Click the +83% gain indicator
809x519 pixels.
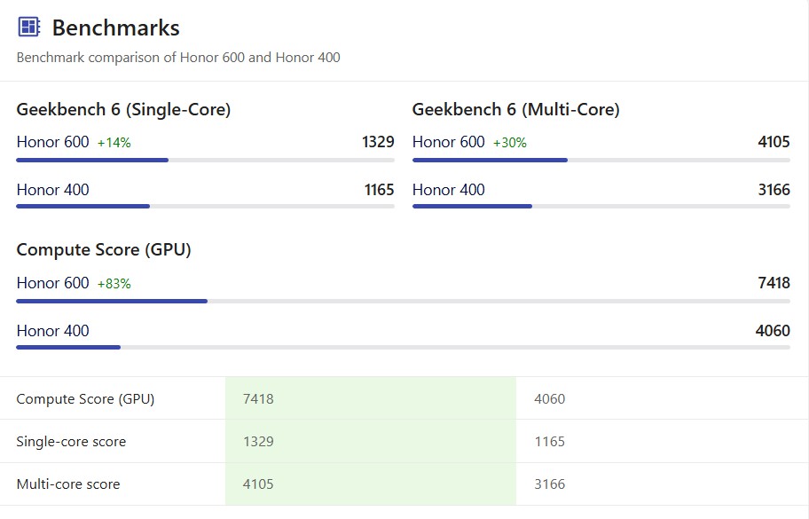pos(114,284)
